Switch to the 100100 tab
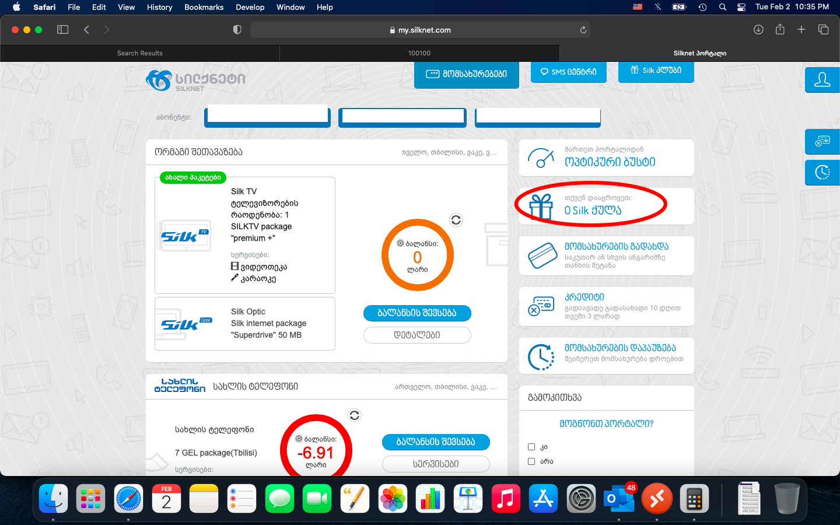 (x=419, y=53)
